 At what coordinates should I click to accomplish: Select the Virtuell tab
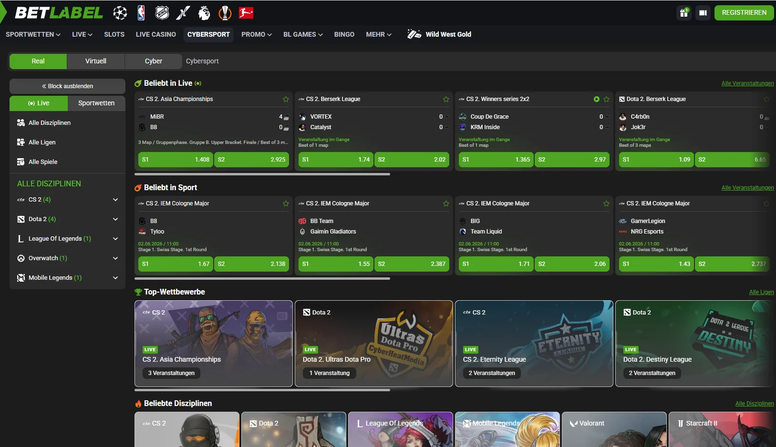click(x=96, y=61)
